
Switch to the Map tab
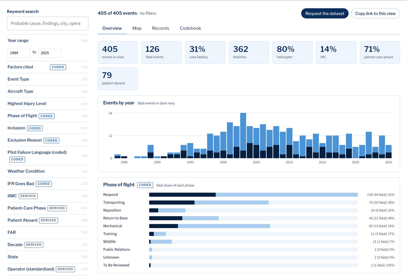pos(137,28)
